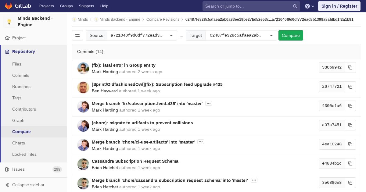Viewport: 366px width, 192px height.
Task: Click the collapse sidebar double-chevron icon
Action: (7, 185)
